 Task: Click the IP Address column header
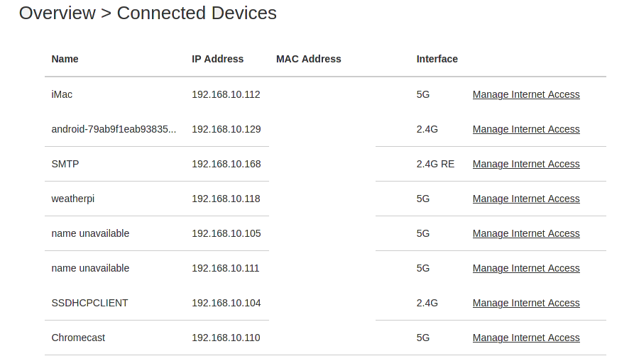click(217, 59)
